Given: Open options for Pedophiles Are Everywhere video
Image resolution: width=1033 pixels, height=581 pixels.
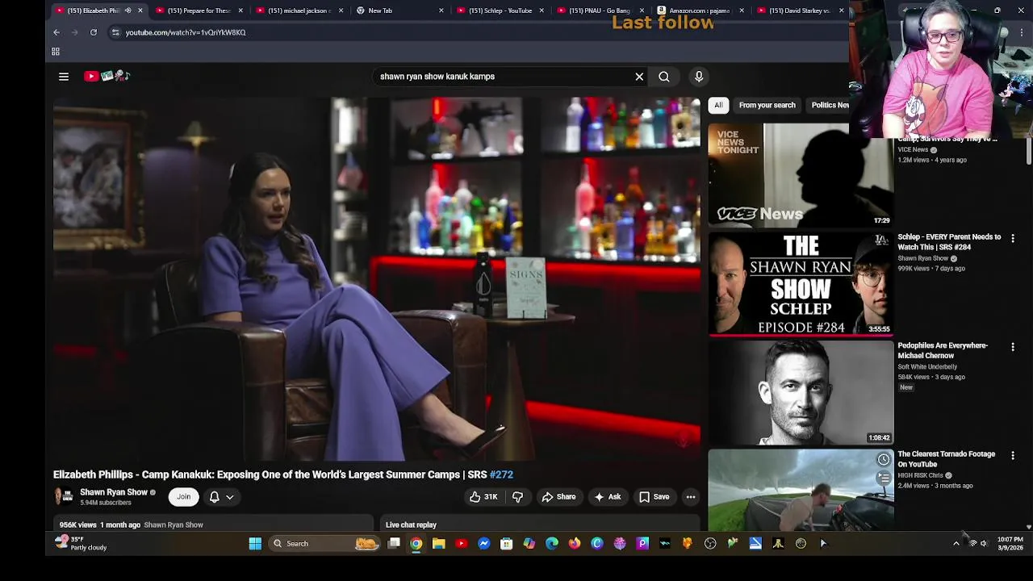Looking at the screenshot, I should point(1013,347).
